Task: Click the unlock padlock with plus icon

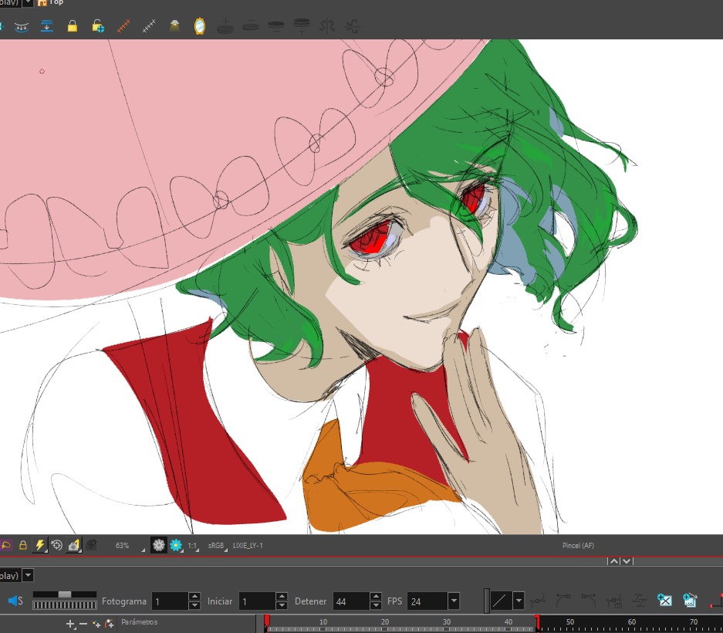Action: (98, 26)
